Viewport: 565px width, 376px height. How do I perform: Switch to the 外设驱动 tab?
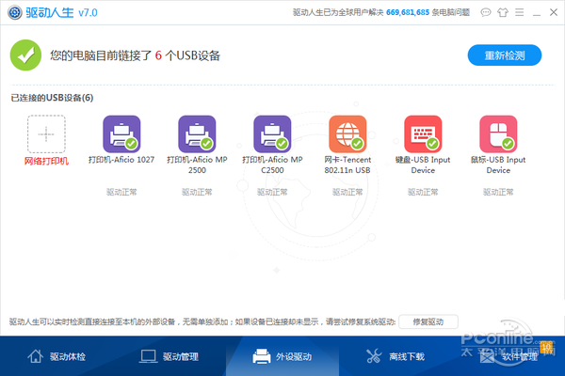click(x=282, y=356)
